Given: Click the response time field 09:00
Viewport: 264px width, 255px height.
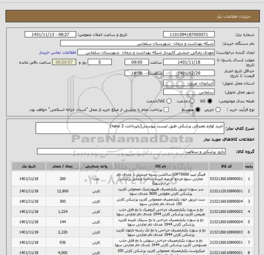Looking at the screenshot, I should pos(137,62).
